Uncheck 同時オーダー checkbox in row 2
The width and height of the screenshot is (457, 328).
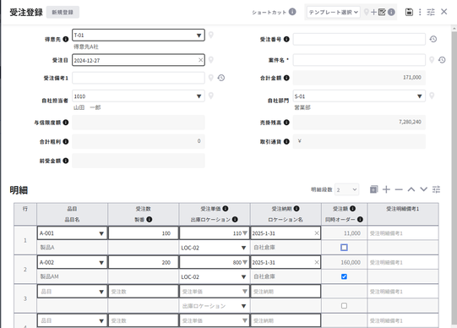tap(344, 276)
